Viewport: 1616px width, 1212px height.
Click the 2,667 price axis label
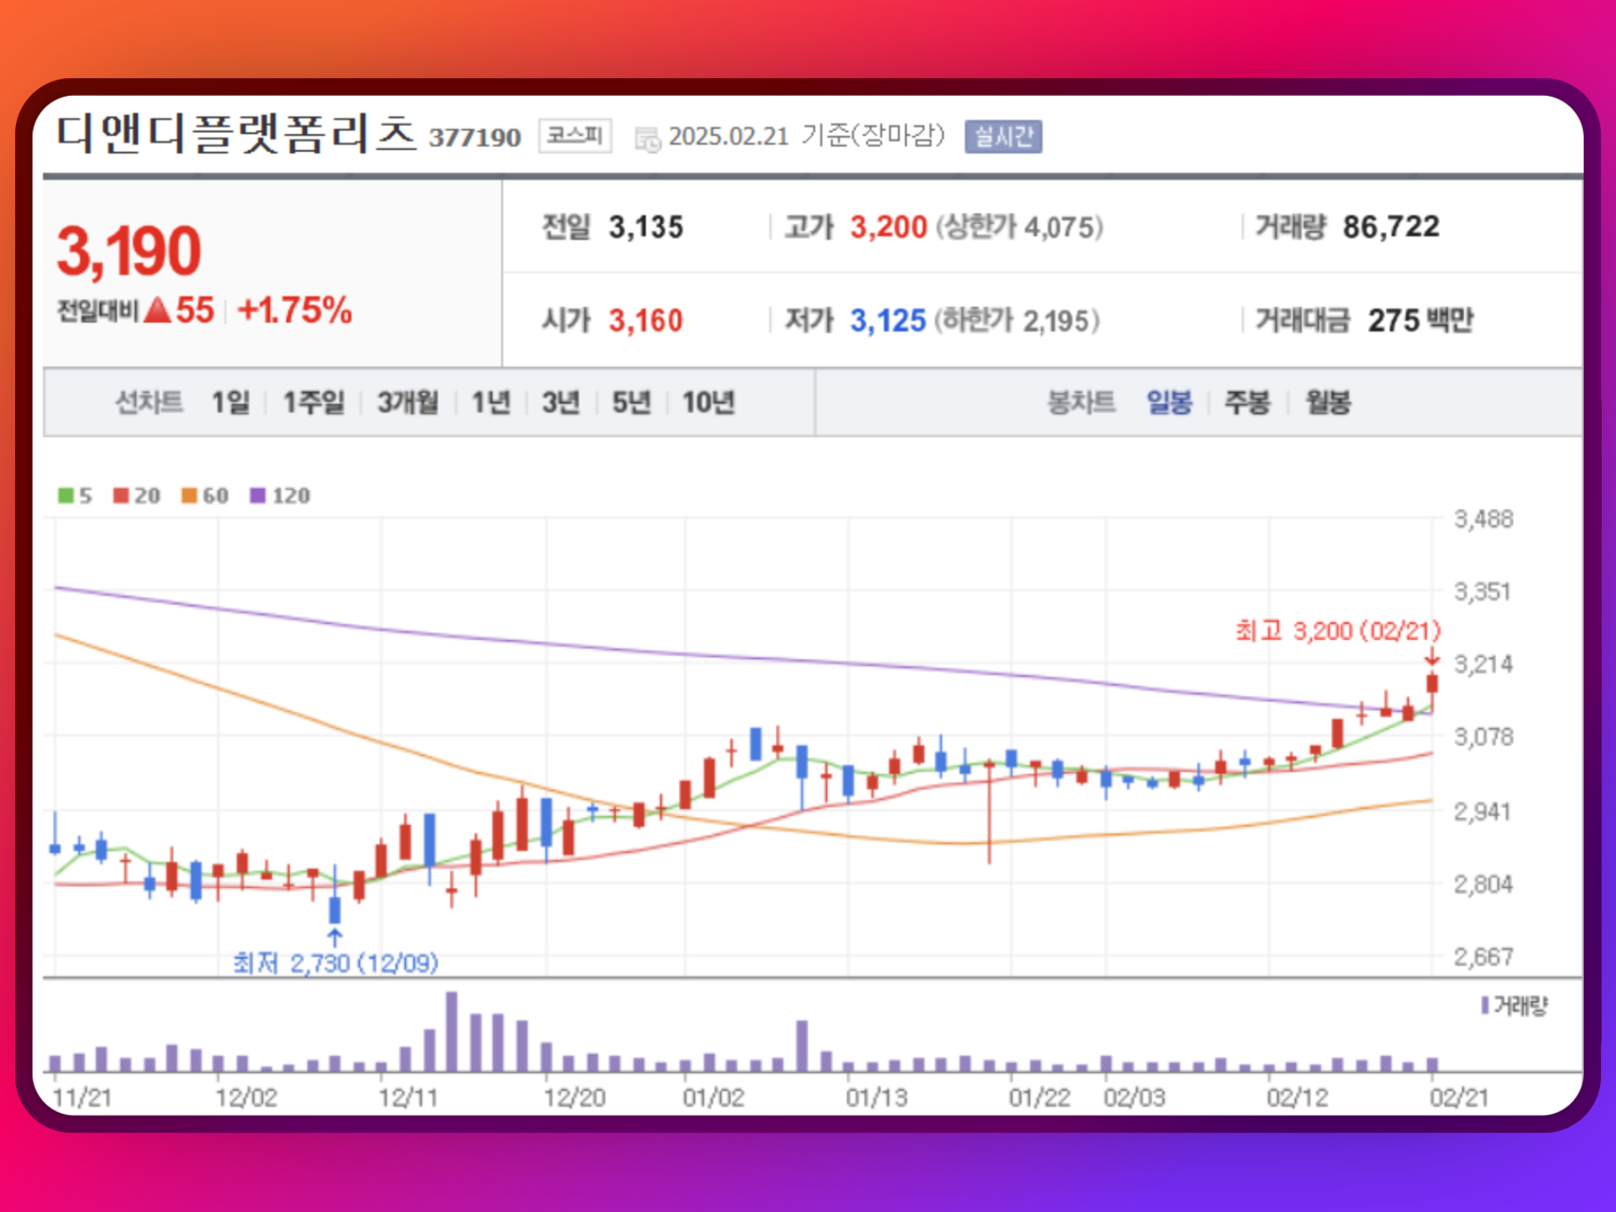(x=1484, y=957)
